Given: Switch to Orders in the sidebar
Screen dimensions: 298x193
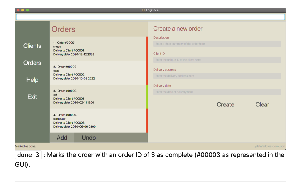Looking at the screenshot, I should click(x=32, y=63).
